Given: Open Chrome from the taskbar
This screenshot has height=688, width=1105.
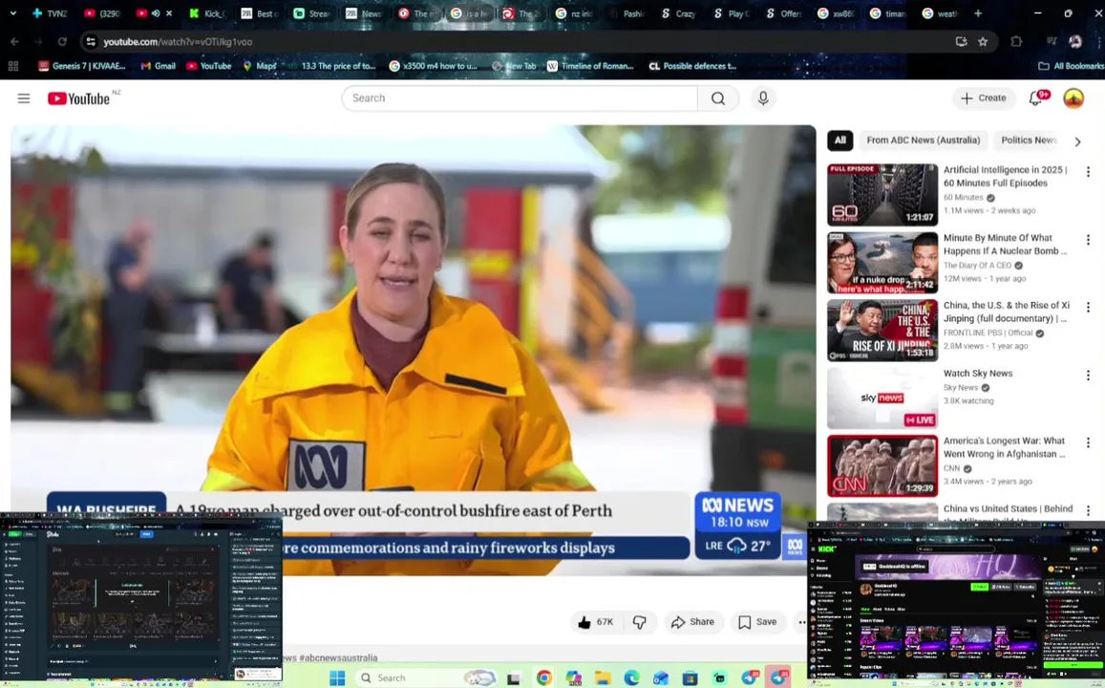Looking at the screenshot, I should pos(544,678).
